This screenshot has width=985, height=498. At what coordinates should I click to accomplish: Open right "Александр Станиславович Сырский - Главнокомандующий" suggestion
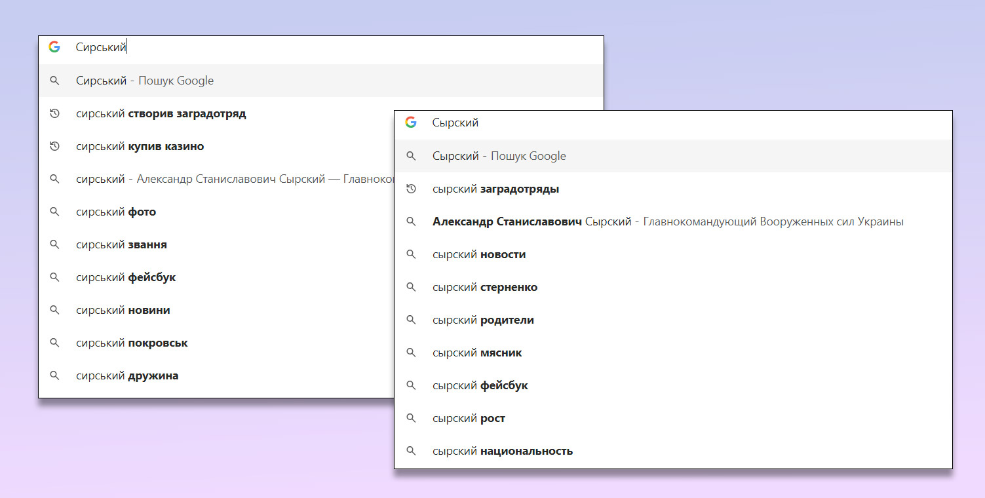pyautogui.click(x=668, y=221)
